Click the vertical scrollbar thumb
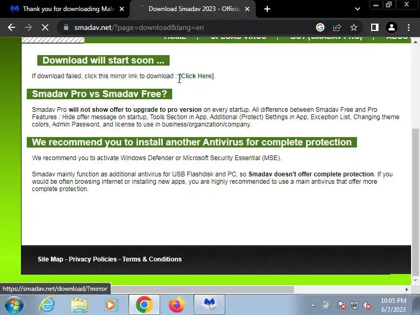Screen dimensions: 420x315 coord(415,202)
